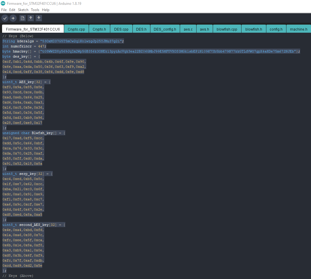Screen dimensions: 311x279
Task: Switch to the Crypto.h tab
Action: coord(99,29)
